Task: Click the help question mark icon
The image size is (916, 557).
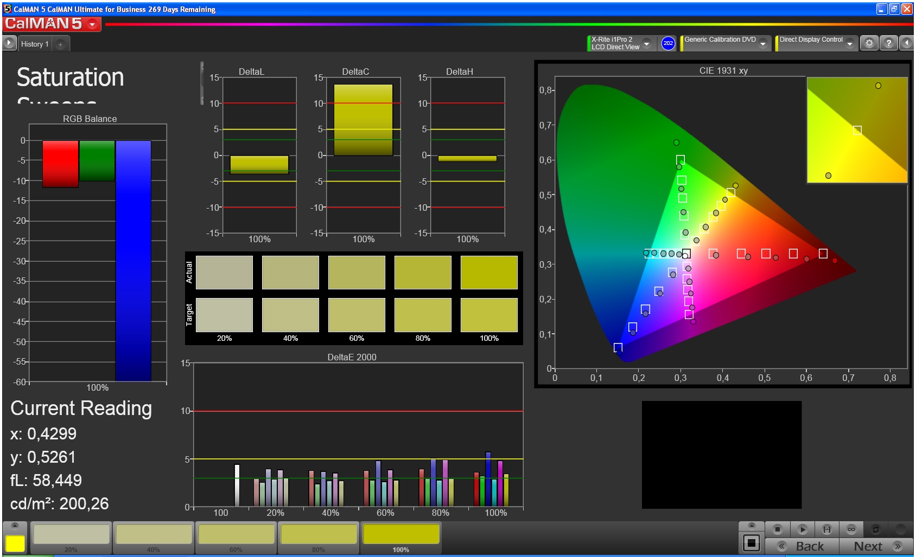Action: [888, 43]
